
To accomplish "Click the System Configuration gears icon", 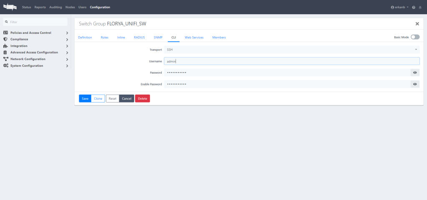I will click(5, 66).
